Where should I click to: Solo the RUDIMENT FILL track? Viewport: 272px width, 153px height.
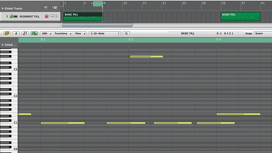point(56,16)
